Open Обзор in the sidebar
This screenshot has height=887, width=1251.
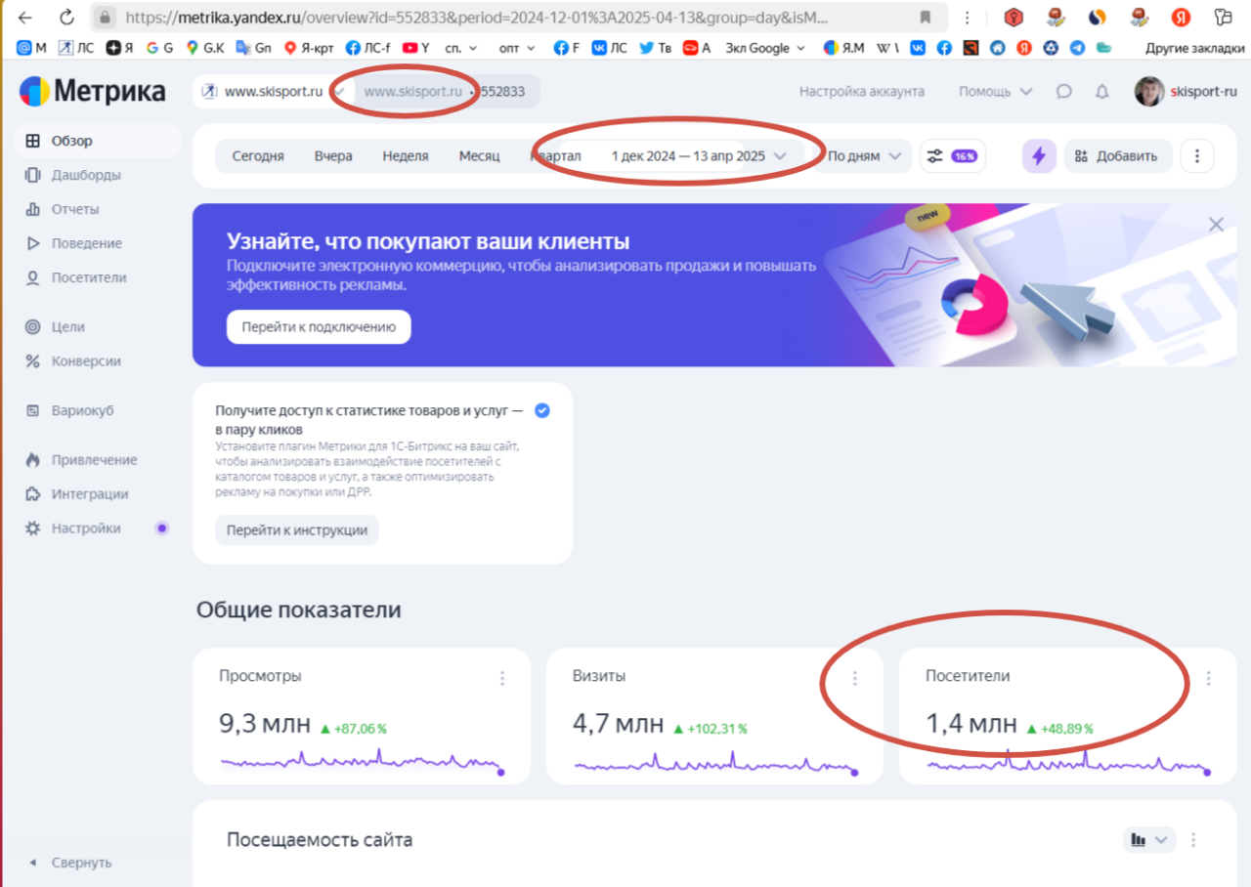tap(98, 141)
